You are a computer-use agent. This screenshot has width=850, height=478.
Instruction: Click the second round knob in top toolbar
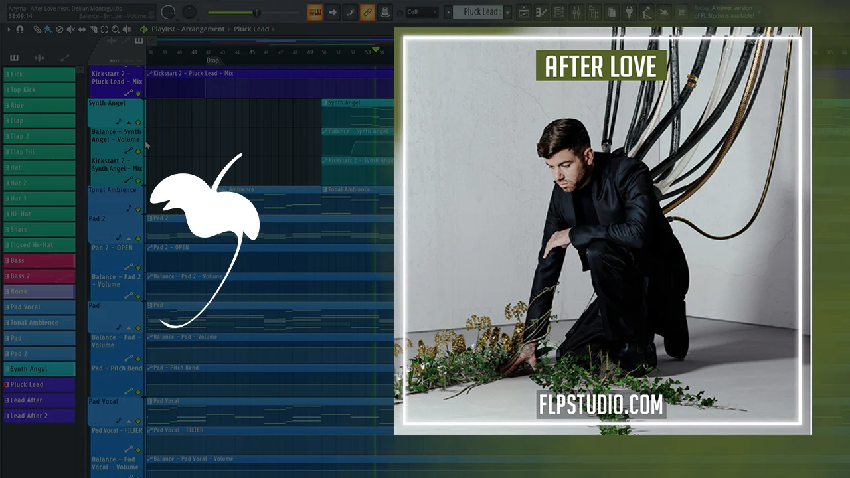(190, 12)
